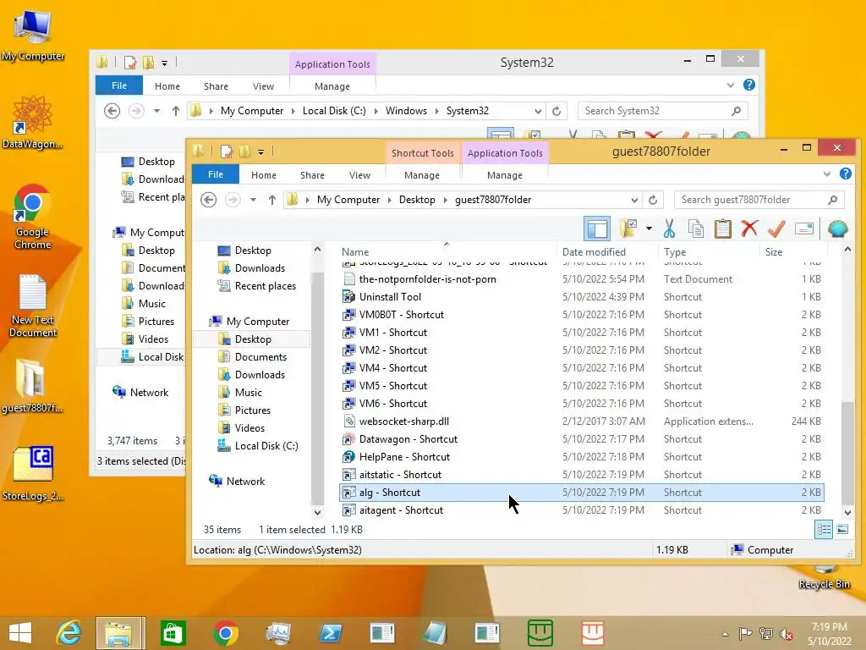Screen dimensions: 866x650
Task: Click the orange checkmark Properties icon
Action: tap(776, 229)
